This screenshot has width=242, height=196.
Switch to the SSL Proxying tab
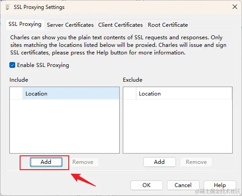[25, 24]
